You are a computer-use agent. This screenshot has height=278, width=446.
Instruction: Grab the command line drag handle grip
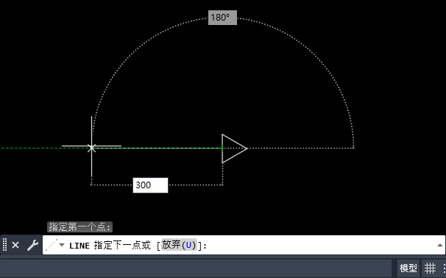(x=5, y=245)
